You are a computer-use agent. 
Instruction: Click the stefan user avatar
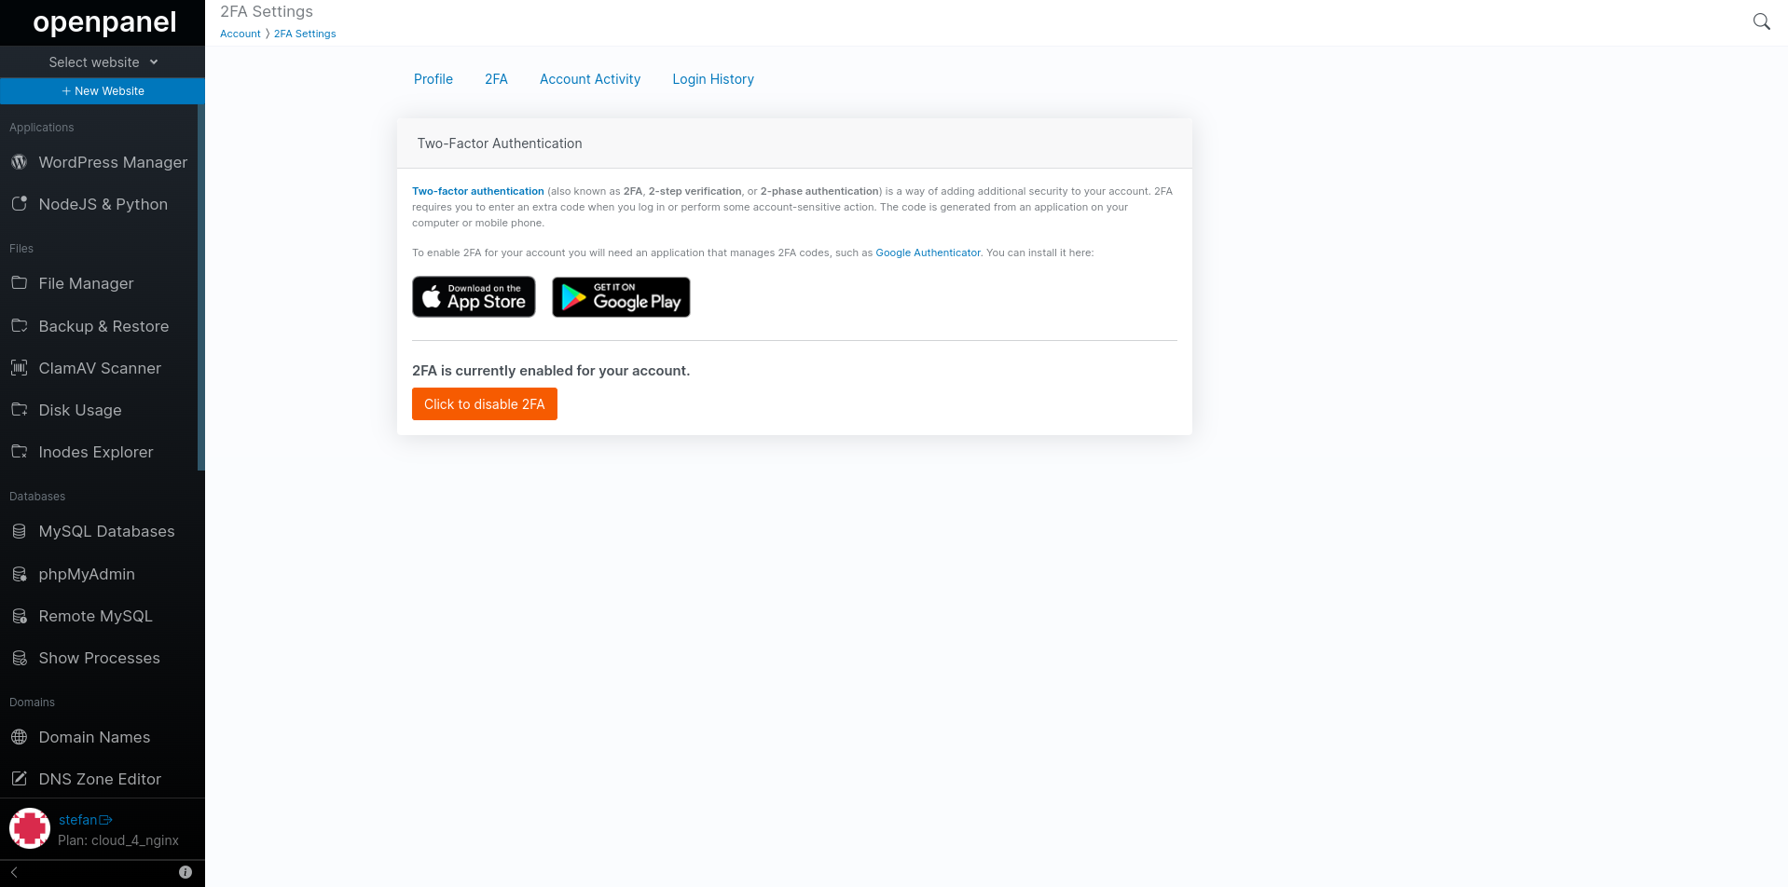[30, 828]
